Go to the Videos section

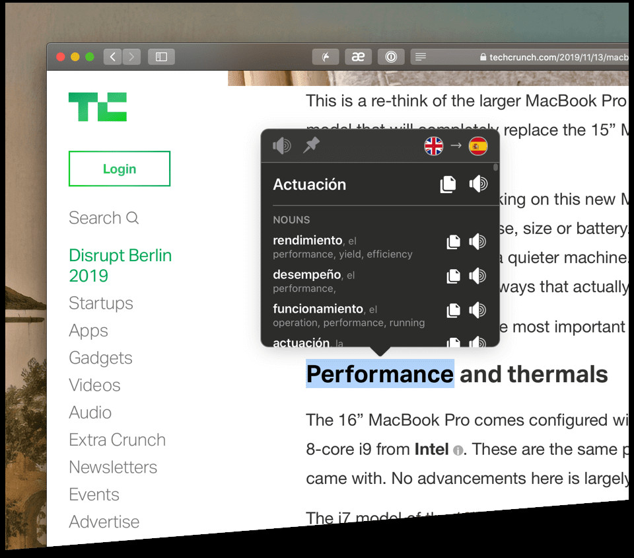94,385
